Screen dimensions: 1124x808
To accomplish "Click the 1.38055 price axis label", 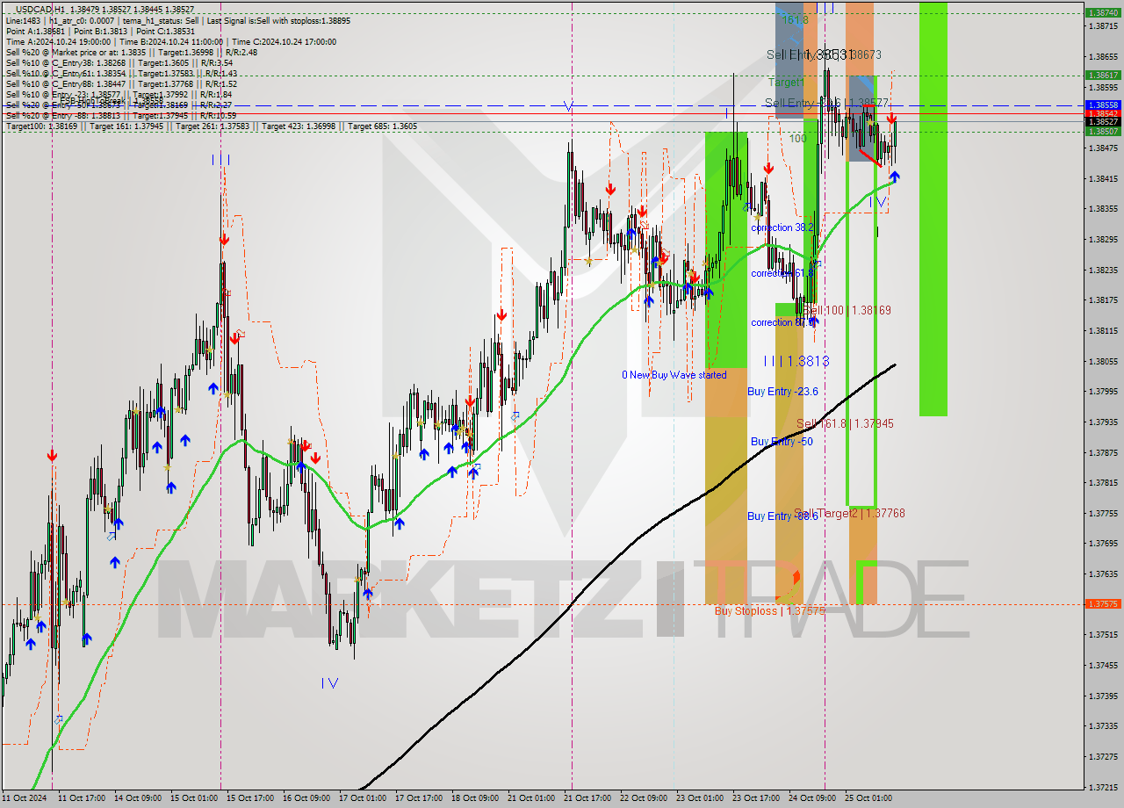I will [x=1102, y=361].
